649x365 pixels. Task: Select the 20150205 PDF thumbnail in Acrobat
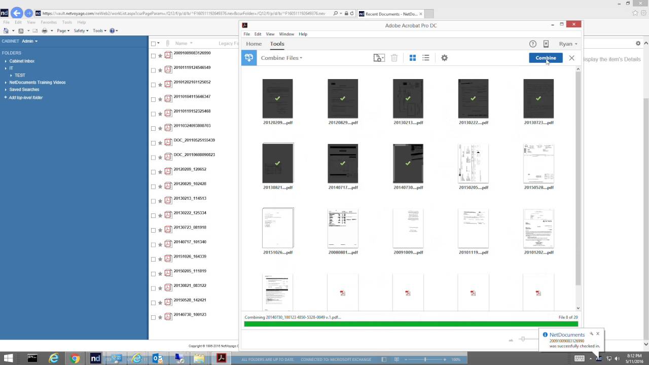(x=473, y=163)
